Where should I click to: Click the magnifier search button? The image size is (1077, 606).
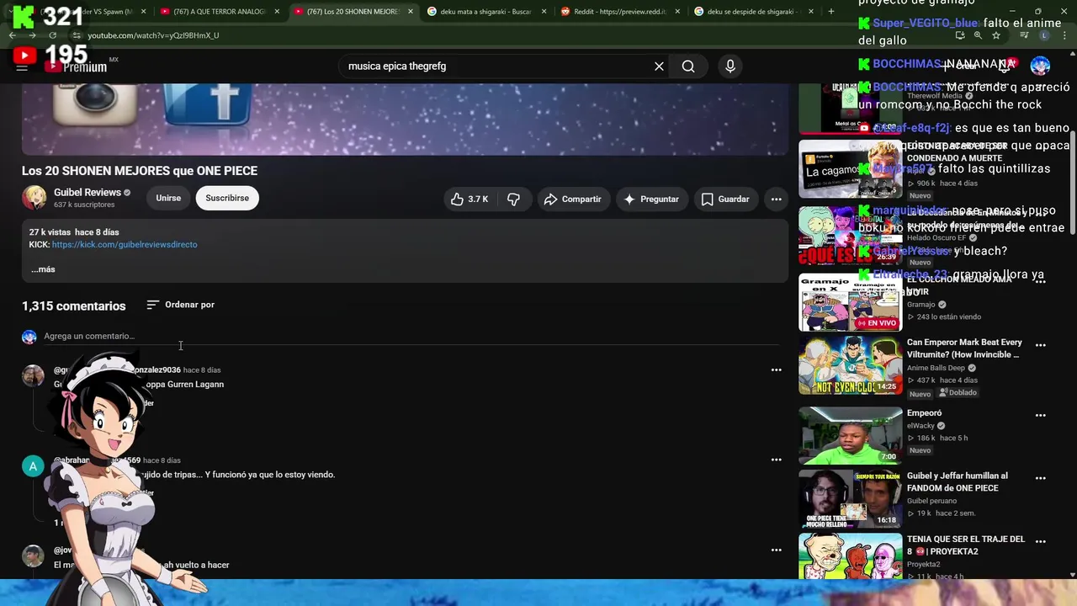coord(688,66)
